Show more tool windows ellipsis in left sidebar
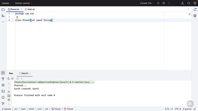Screen dimensions: 198x111 [x=3, y=22]
